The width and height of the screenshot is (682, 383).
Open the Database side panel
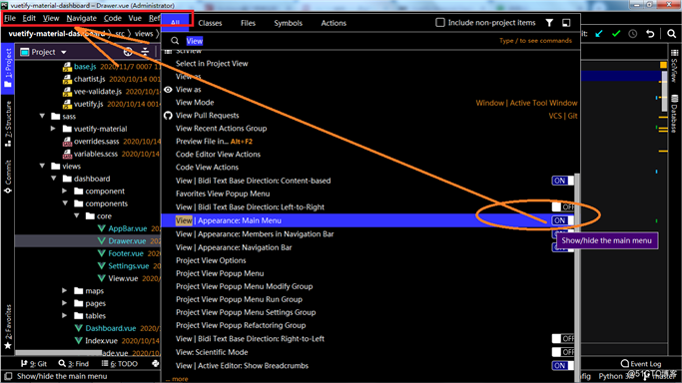pyautogui.click(x=674, y=113)
